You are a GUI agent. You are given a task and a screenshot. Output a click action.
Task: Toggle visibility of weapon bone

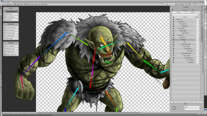click(173, 63)
